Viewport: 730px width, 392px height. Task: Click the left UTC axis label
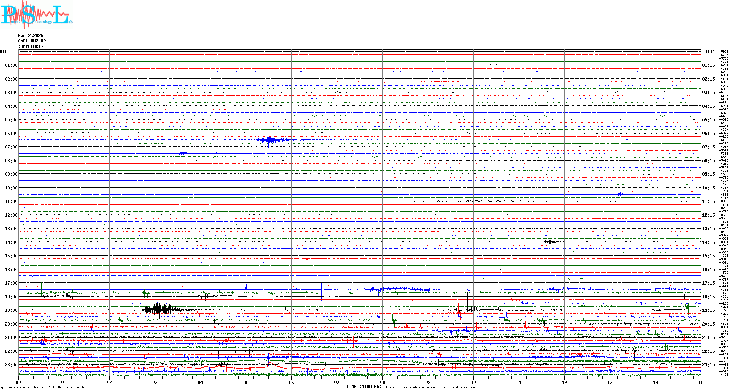pos(4,52)
